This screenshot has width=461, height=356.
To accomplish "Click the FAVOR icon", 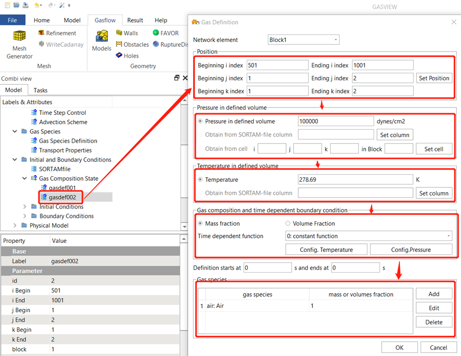I will [156, 33].
